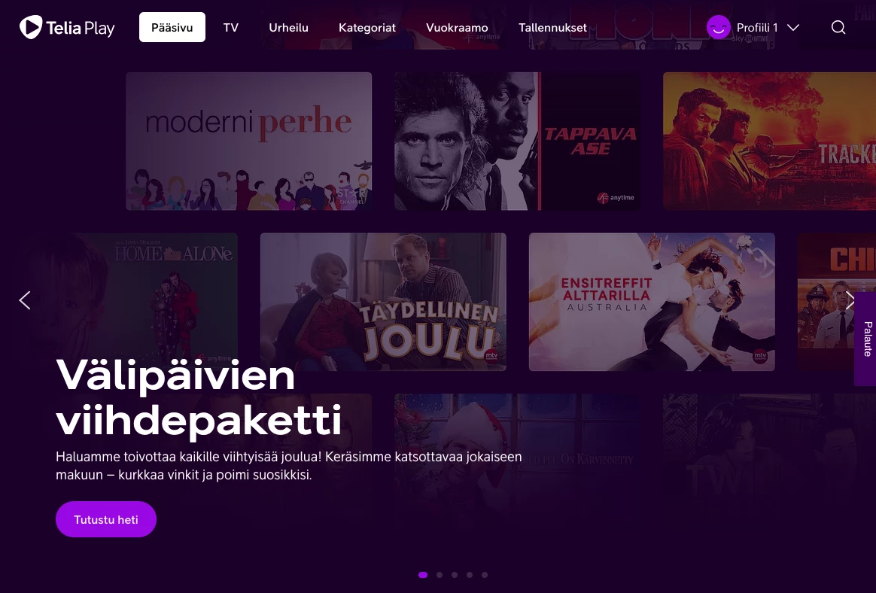Open search with the magnifier icon
Image resolution: width=876 pixels, height=593 pixels.
coord(838,27)
